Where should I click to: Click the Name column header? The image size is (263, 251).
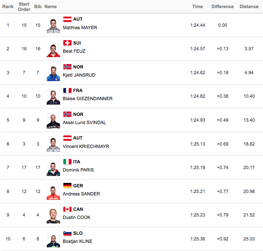[x=50, y=6]
